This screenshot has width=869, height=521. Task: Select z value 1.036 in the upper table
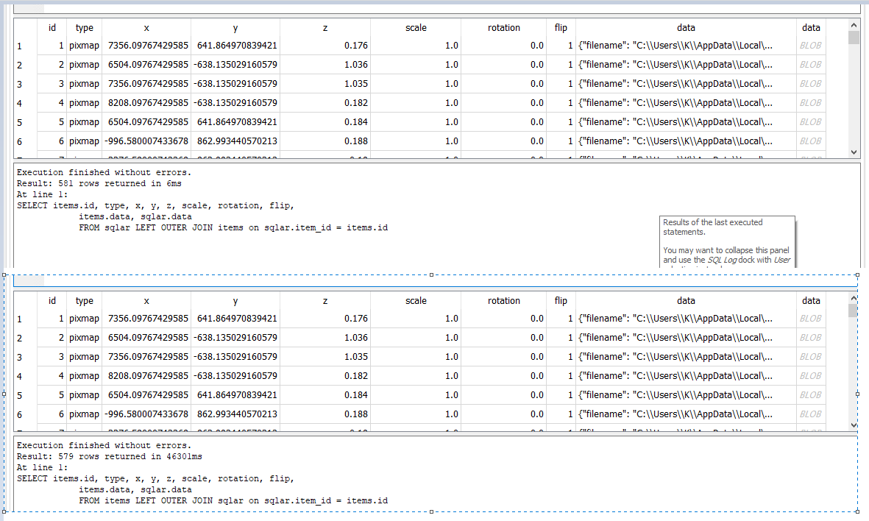(324, 65)
